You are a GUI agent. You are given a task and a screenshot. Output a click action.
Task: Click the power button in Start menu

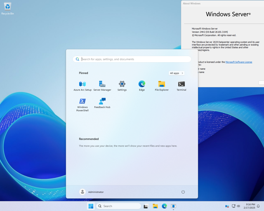point(183,192)
